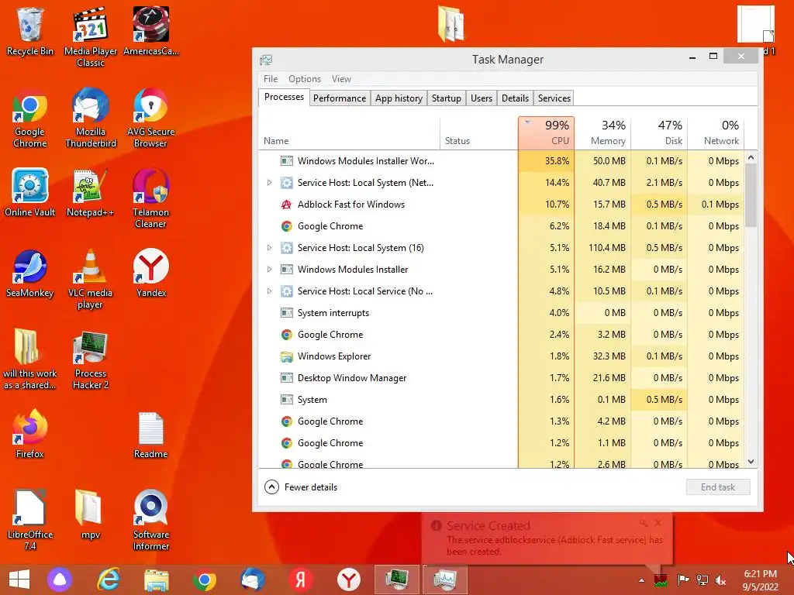
Task: Open AVG Secure Browser desktop shortcut
Action: point(151,118)
